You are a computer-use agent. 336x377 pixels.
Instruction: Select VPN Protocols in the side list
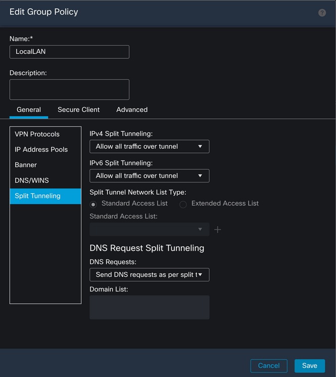click(x=37, y=134)
